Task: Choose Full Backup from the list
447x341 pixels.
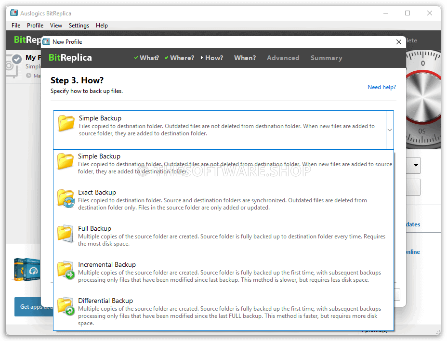Action: click(x=223, y=236)
